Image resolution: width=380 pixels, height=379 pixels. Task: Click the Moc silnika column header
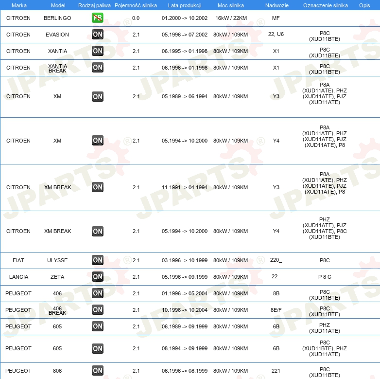point(231,5)
